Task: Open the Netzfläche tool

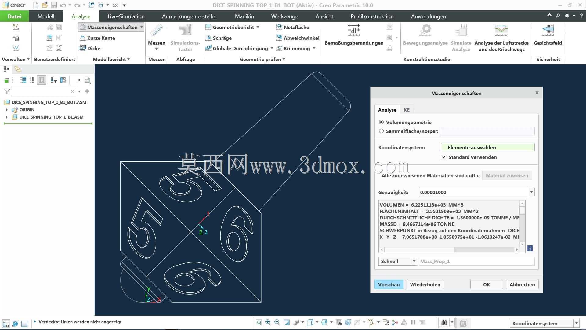Action: pyautogui.click(x=293, y=27)
